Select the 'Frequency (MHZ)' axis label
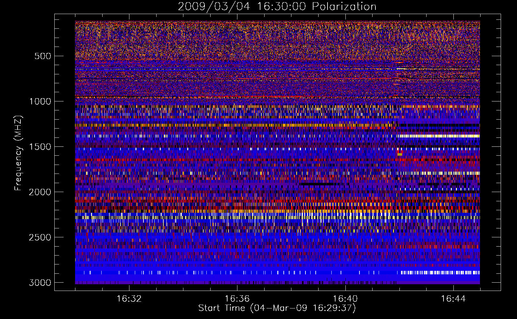This screenshot has width=517, height=319. [18, 153]
